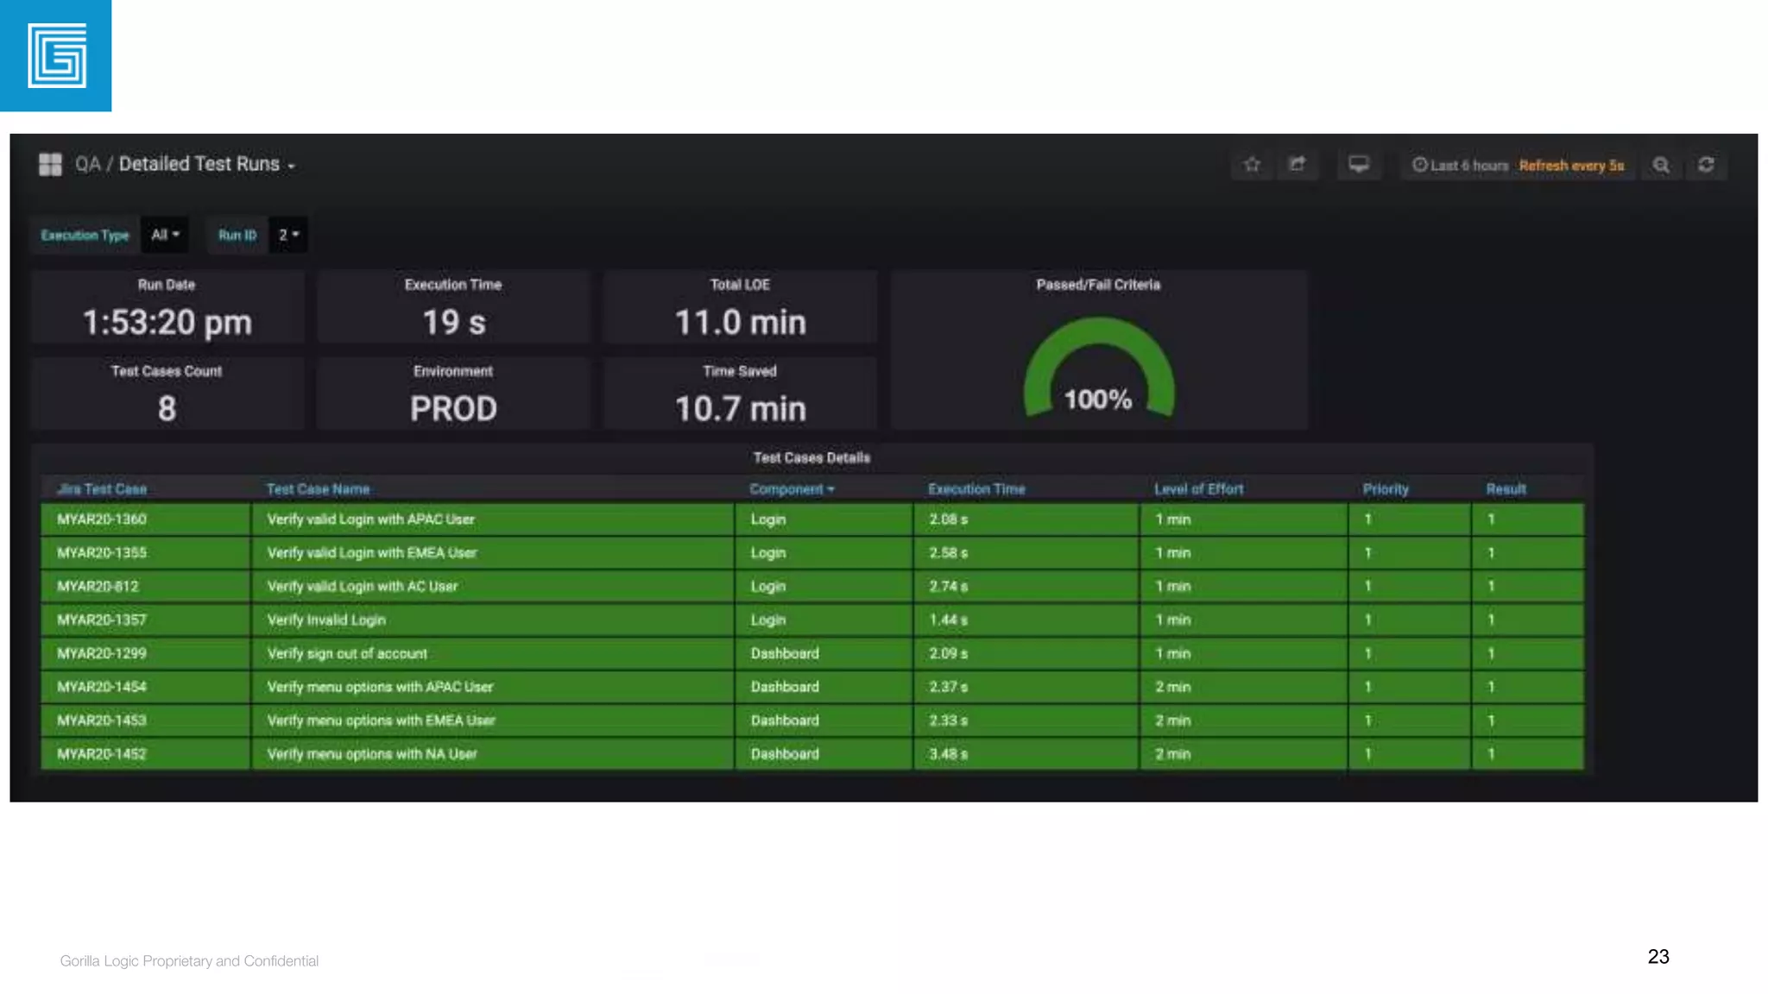Click the zoom out time range icon
Screen dimensions: 1768x994
pyautogui.click(x=1660, y=165)
